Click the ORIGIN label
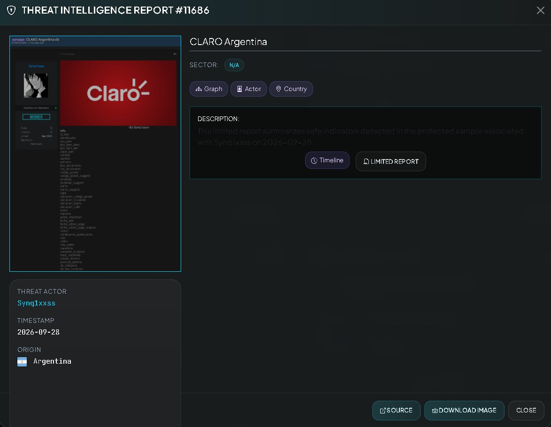Viewport: 551px width, 427px height. (29, 350)
